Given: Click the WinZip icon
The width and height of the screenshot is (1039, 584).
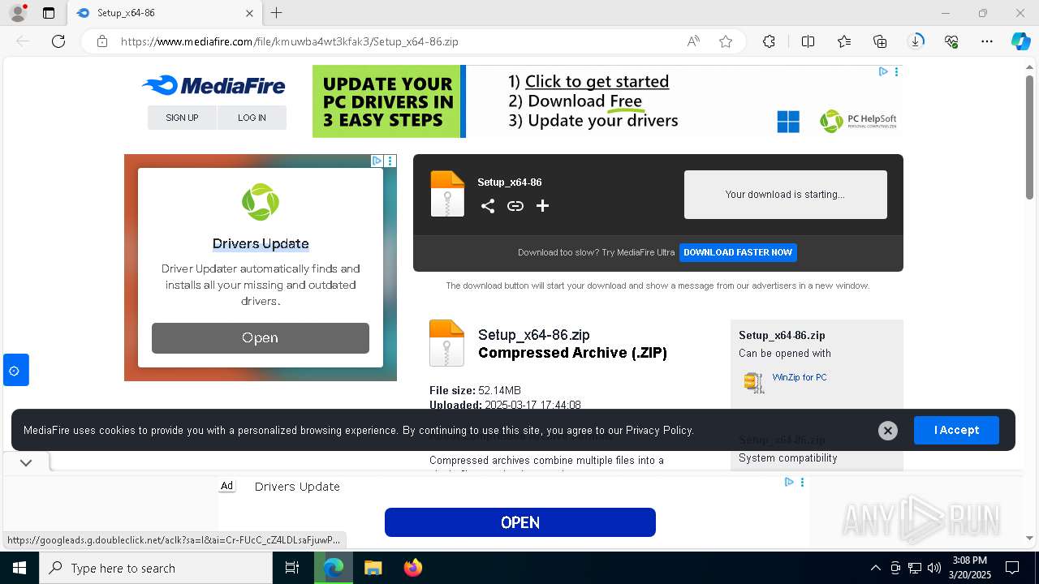Looking at the screenshot, I should 754,382.
